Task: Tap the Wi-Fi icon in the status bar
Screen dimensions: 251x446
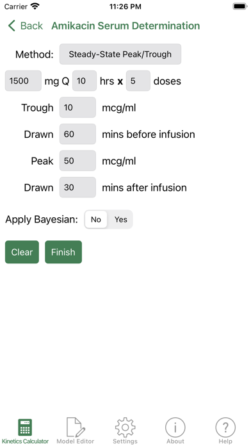Action: (35, 6)
